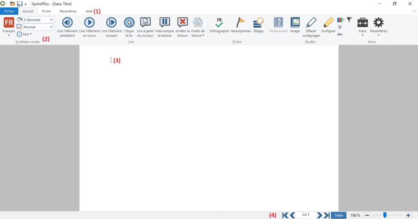
Task: Switch to the Accueil tab
Action: [28, 11]
